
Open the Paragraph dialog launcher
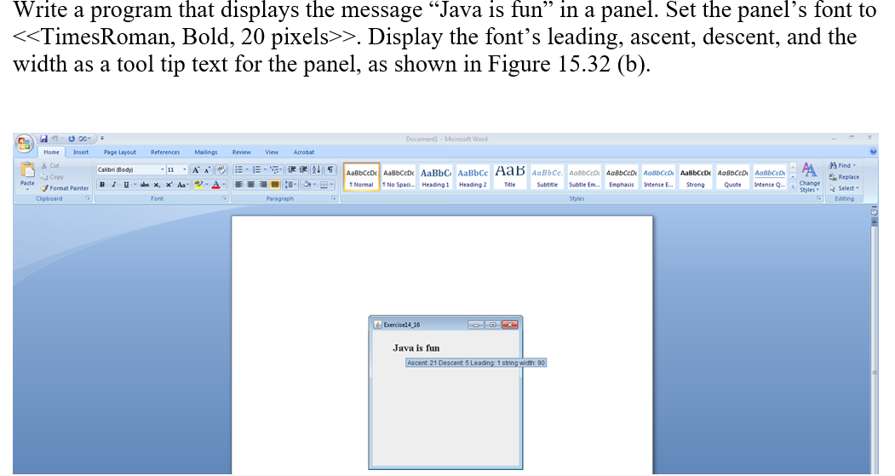tap(333, 198)
